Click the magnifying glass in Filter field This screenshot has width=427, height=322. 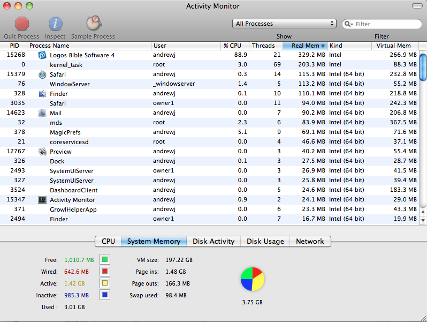point(348,24)
